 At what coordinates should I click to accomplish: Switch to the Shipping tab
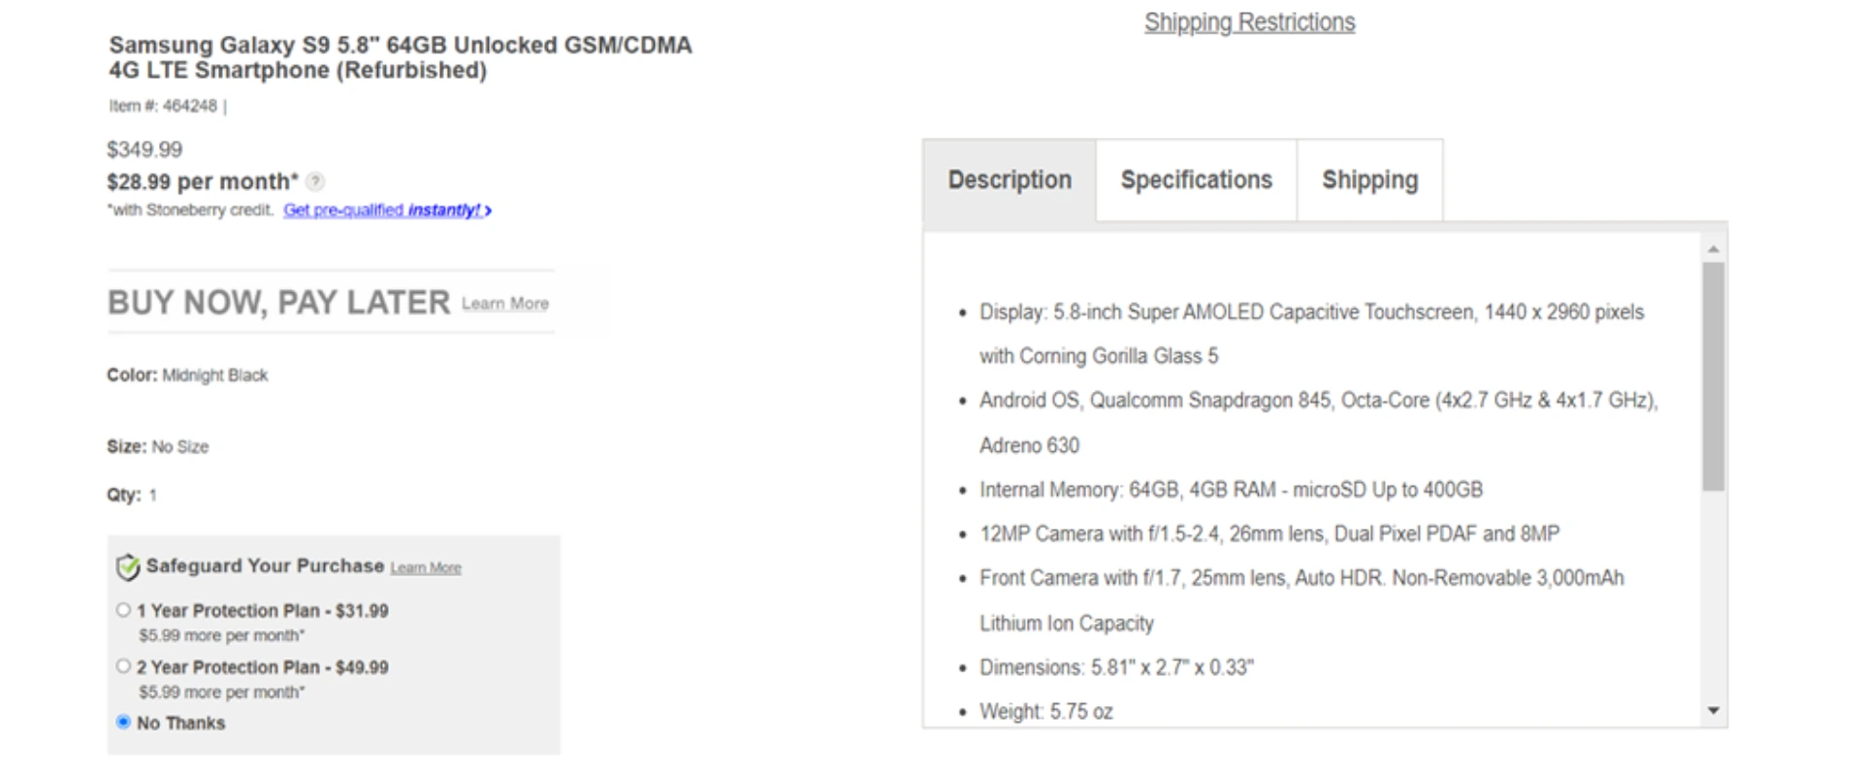[1369, 179]
